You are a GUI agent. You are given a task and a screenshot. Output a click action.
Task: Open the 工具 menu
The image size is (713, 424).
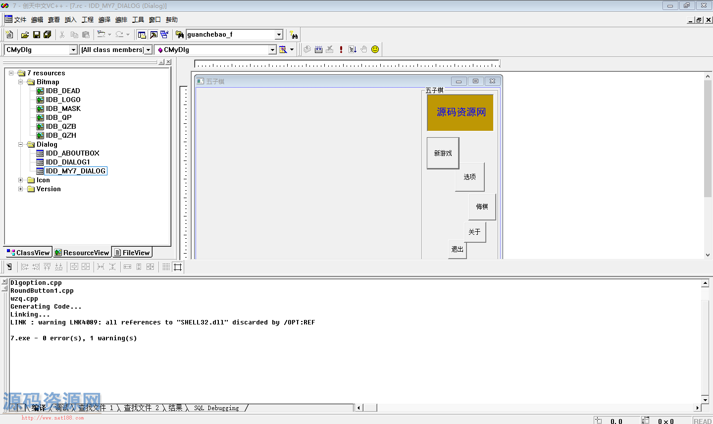pyautogui.click(x=138, y=20)
